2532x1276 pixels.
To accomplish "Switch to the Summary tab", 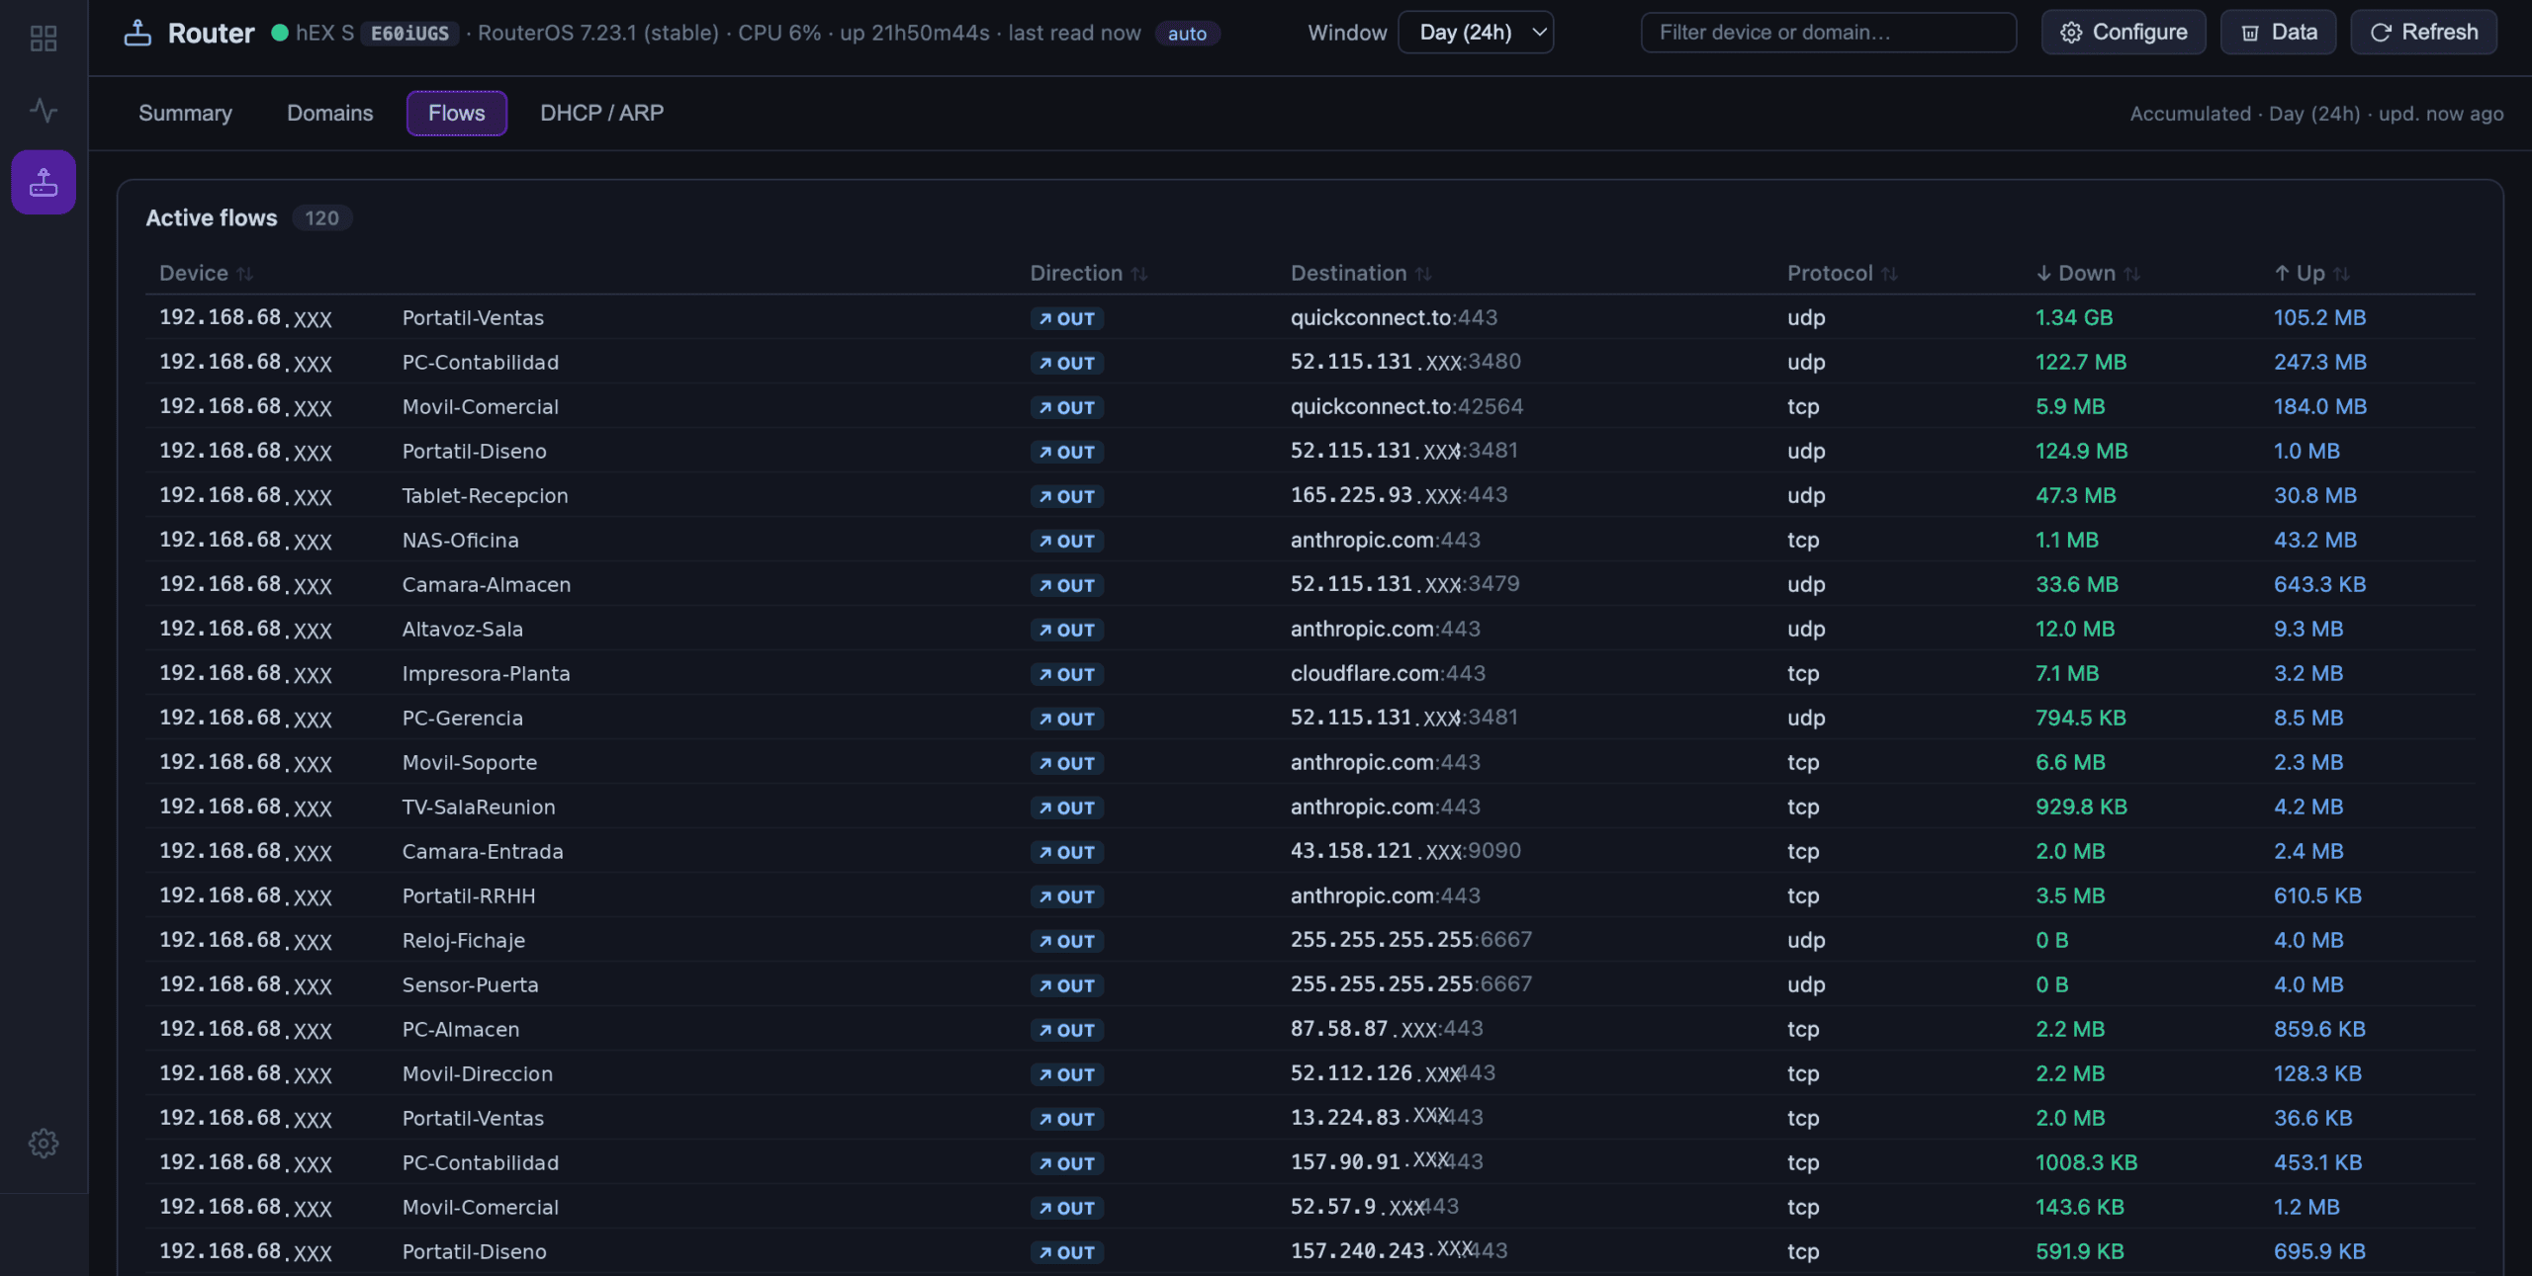I will coord(185,113).
